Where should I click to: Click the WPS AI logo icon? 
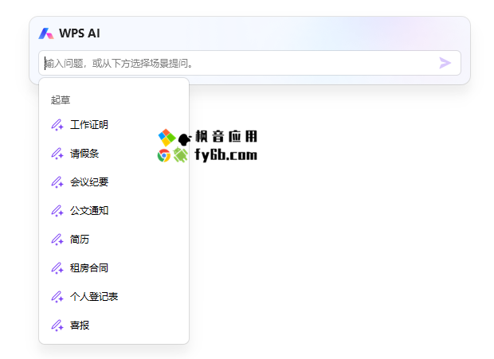click(46, 33)
